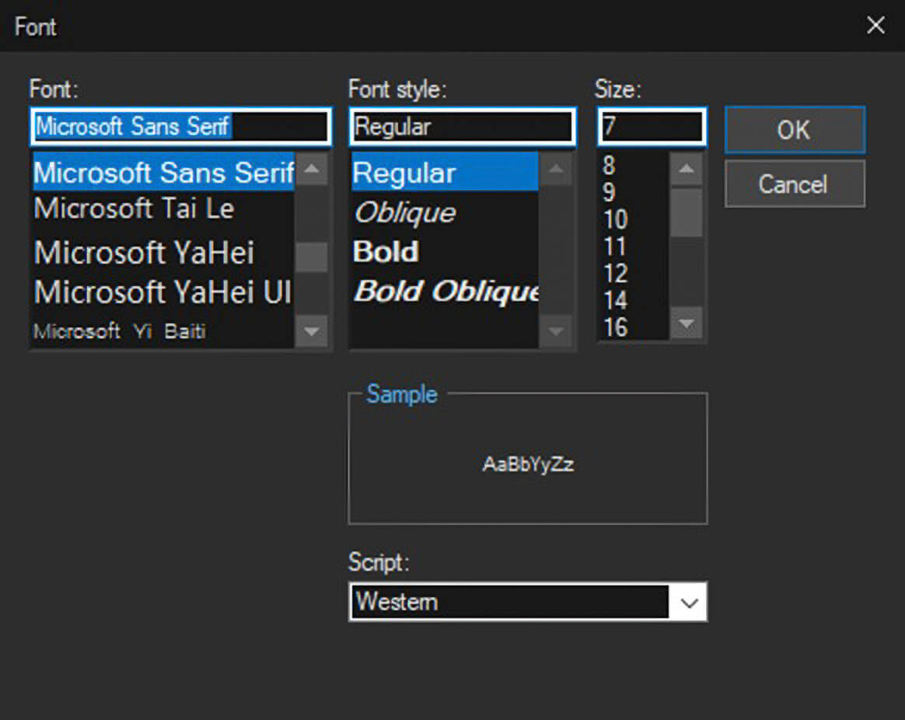905x720 pixels.
Task: Click the font list scroll down arrow
Action: point(312,331)
